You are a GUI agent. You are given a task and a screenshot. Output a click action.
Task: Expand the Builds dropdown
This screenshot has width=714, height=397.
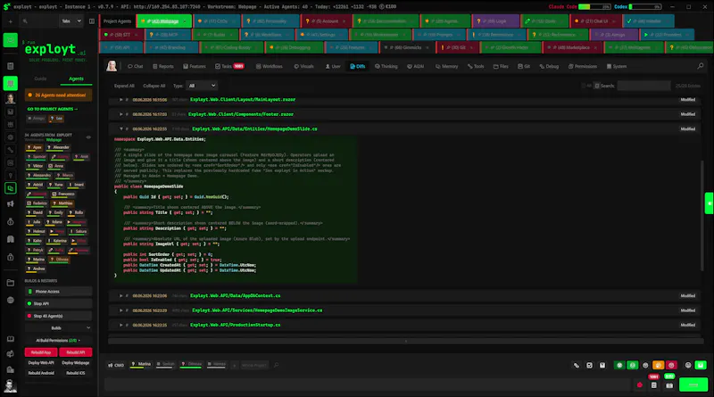[x=58, y=327]
